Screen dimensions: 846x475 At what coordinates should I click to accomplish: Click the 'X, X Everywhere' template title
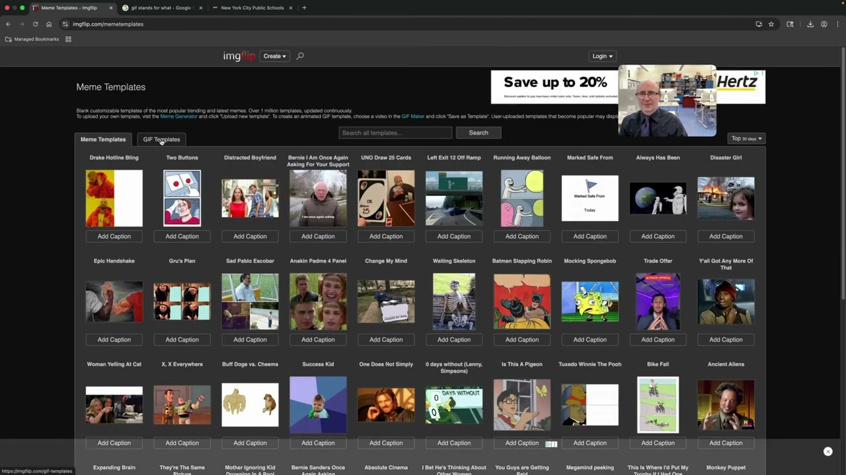(182, 364)
